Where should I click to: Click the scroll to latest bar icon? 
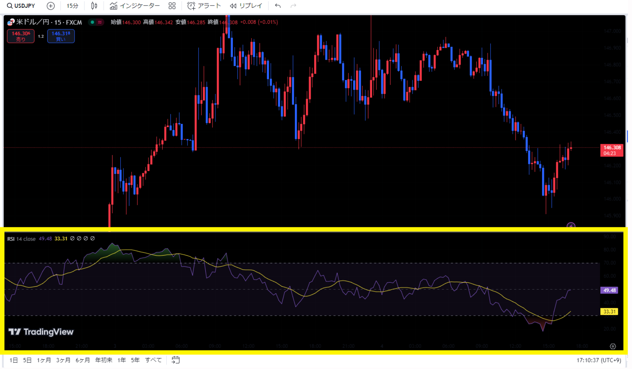coord(571,225)
